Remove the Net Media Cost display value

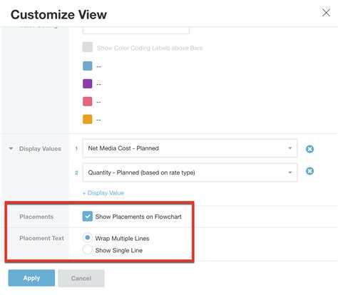309,149
